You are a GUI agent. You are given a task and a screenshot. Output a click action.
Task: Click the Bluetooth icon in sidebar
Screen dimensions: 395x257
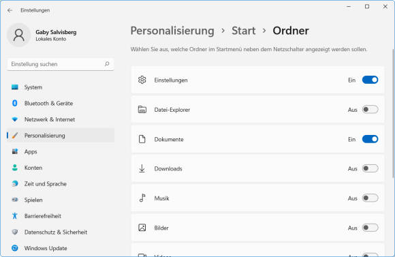(15, 103)
